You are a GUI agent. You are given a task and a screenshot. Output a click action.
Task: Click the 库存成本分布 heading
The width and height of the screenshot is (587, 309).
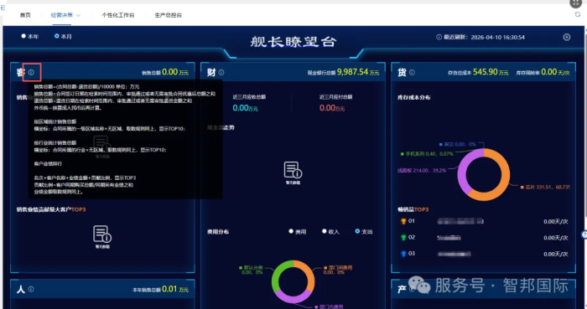(413, 97)
